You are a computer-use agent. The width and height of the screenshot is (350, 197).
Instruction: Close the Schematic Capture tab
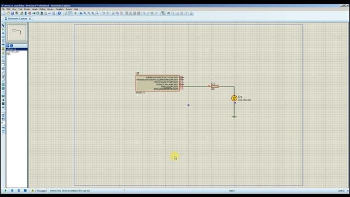coord(30,19)
